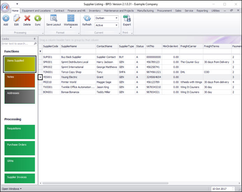Click the Items Supplied tile
The height and width of the screenshot is (192, 242).
click(20, 64)
